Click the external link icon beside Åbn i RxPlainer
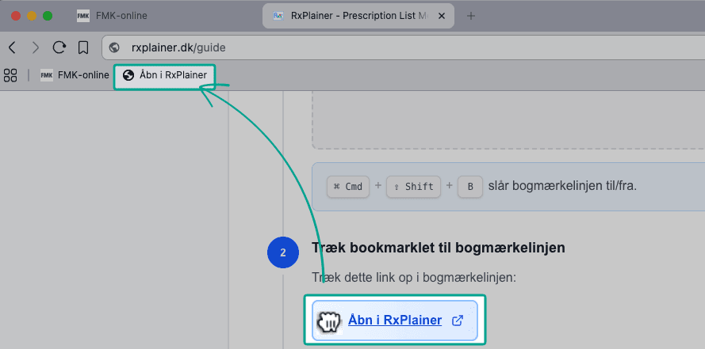Screen dimensions: 705x349 click(x=458, y=321)
